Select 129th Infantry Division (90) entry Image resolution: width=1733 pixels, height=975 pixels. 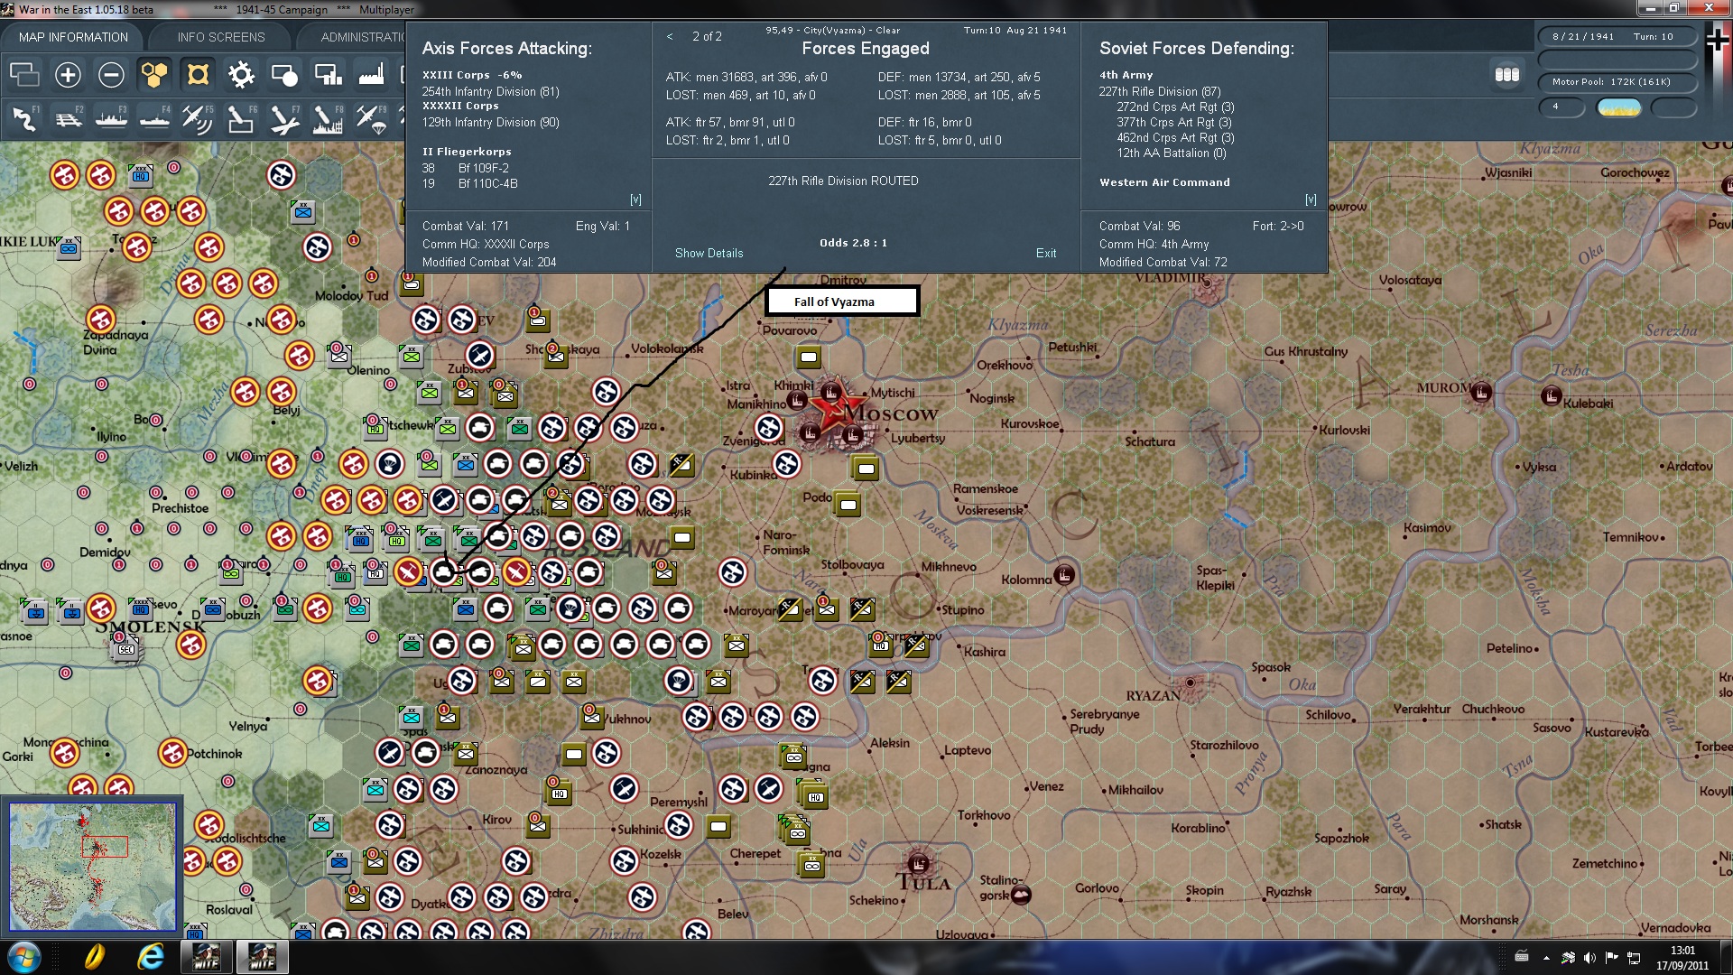pos(491,123)
